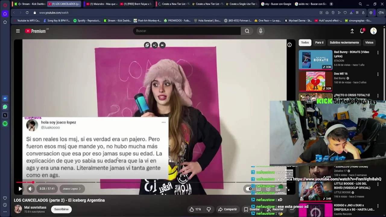The height and width of the screenshot is (217, 386).
Task: Open WhatsApp in the Opera sidebar
Action: coord(5,107)
